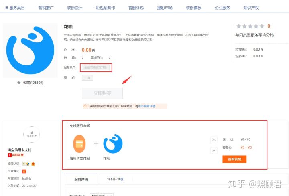Click the 收藏 star icon under the logo
289x196 pixels.
(x=19, y=83)
